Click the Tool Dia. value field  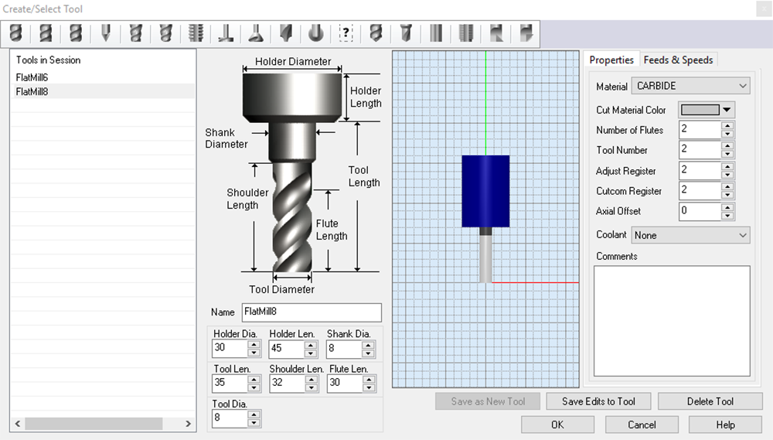click(x=230, y=418)
